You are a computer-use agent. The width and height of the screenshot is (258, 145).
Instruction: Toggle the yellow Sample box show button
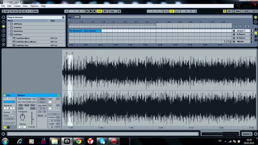4,127
